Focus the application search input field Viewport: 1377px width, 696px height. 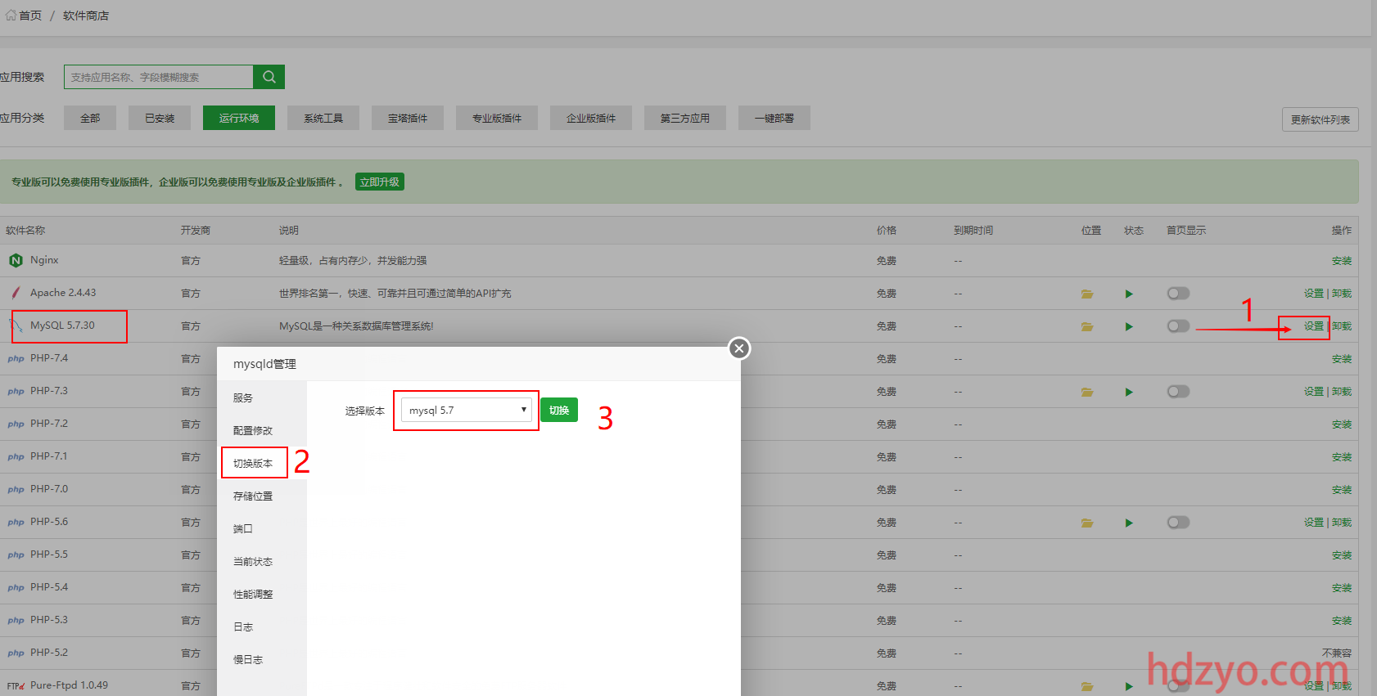tap(159, 77)
